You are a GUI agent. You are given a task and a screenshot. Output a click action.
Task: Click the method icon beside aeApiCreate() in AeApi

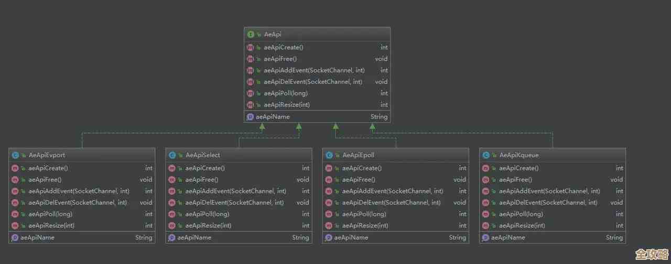click(251, 47)
